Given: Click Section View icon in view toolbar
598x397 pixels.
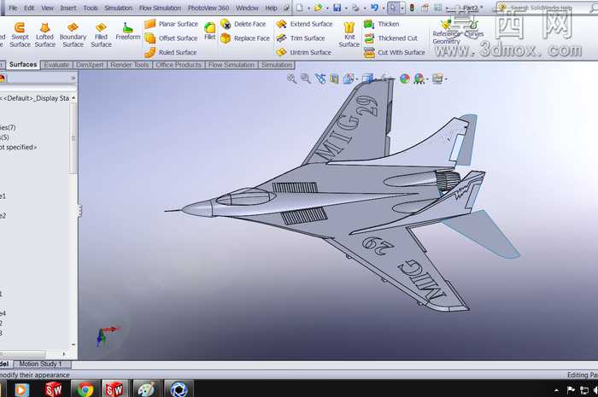Looking at the screenshot, I should tap(334, 79).
